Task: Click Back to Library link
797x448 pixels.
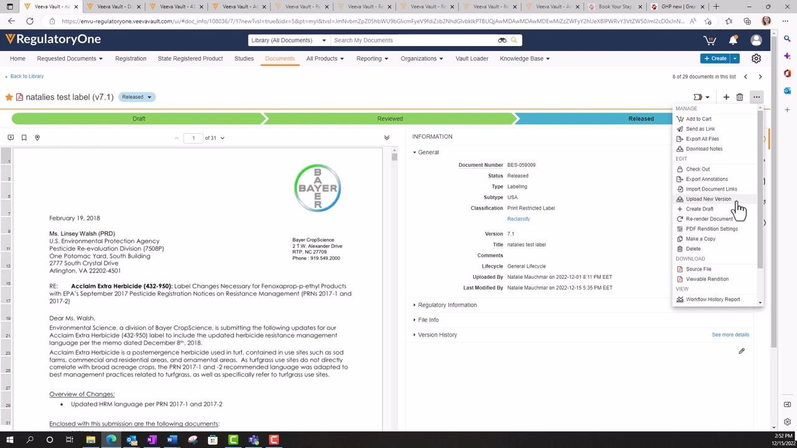Action: 27,77
